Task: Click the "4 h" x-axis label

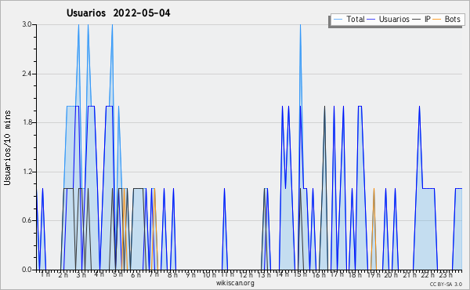Action: 99,274
